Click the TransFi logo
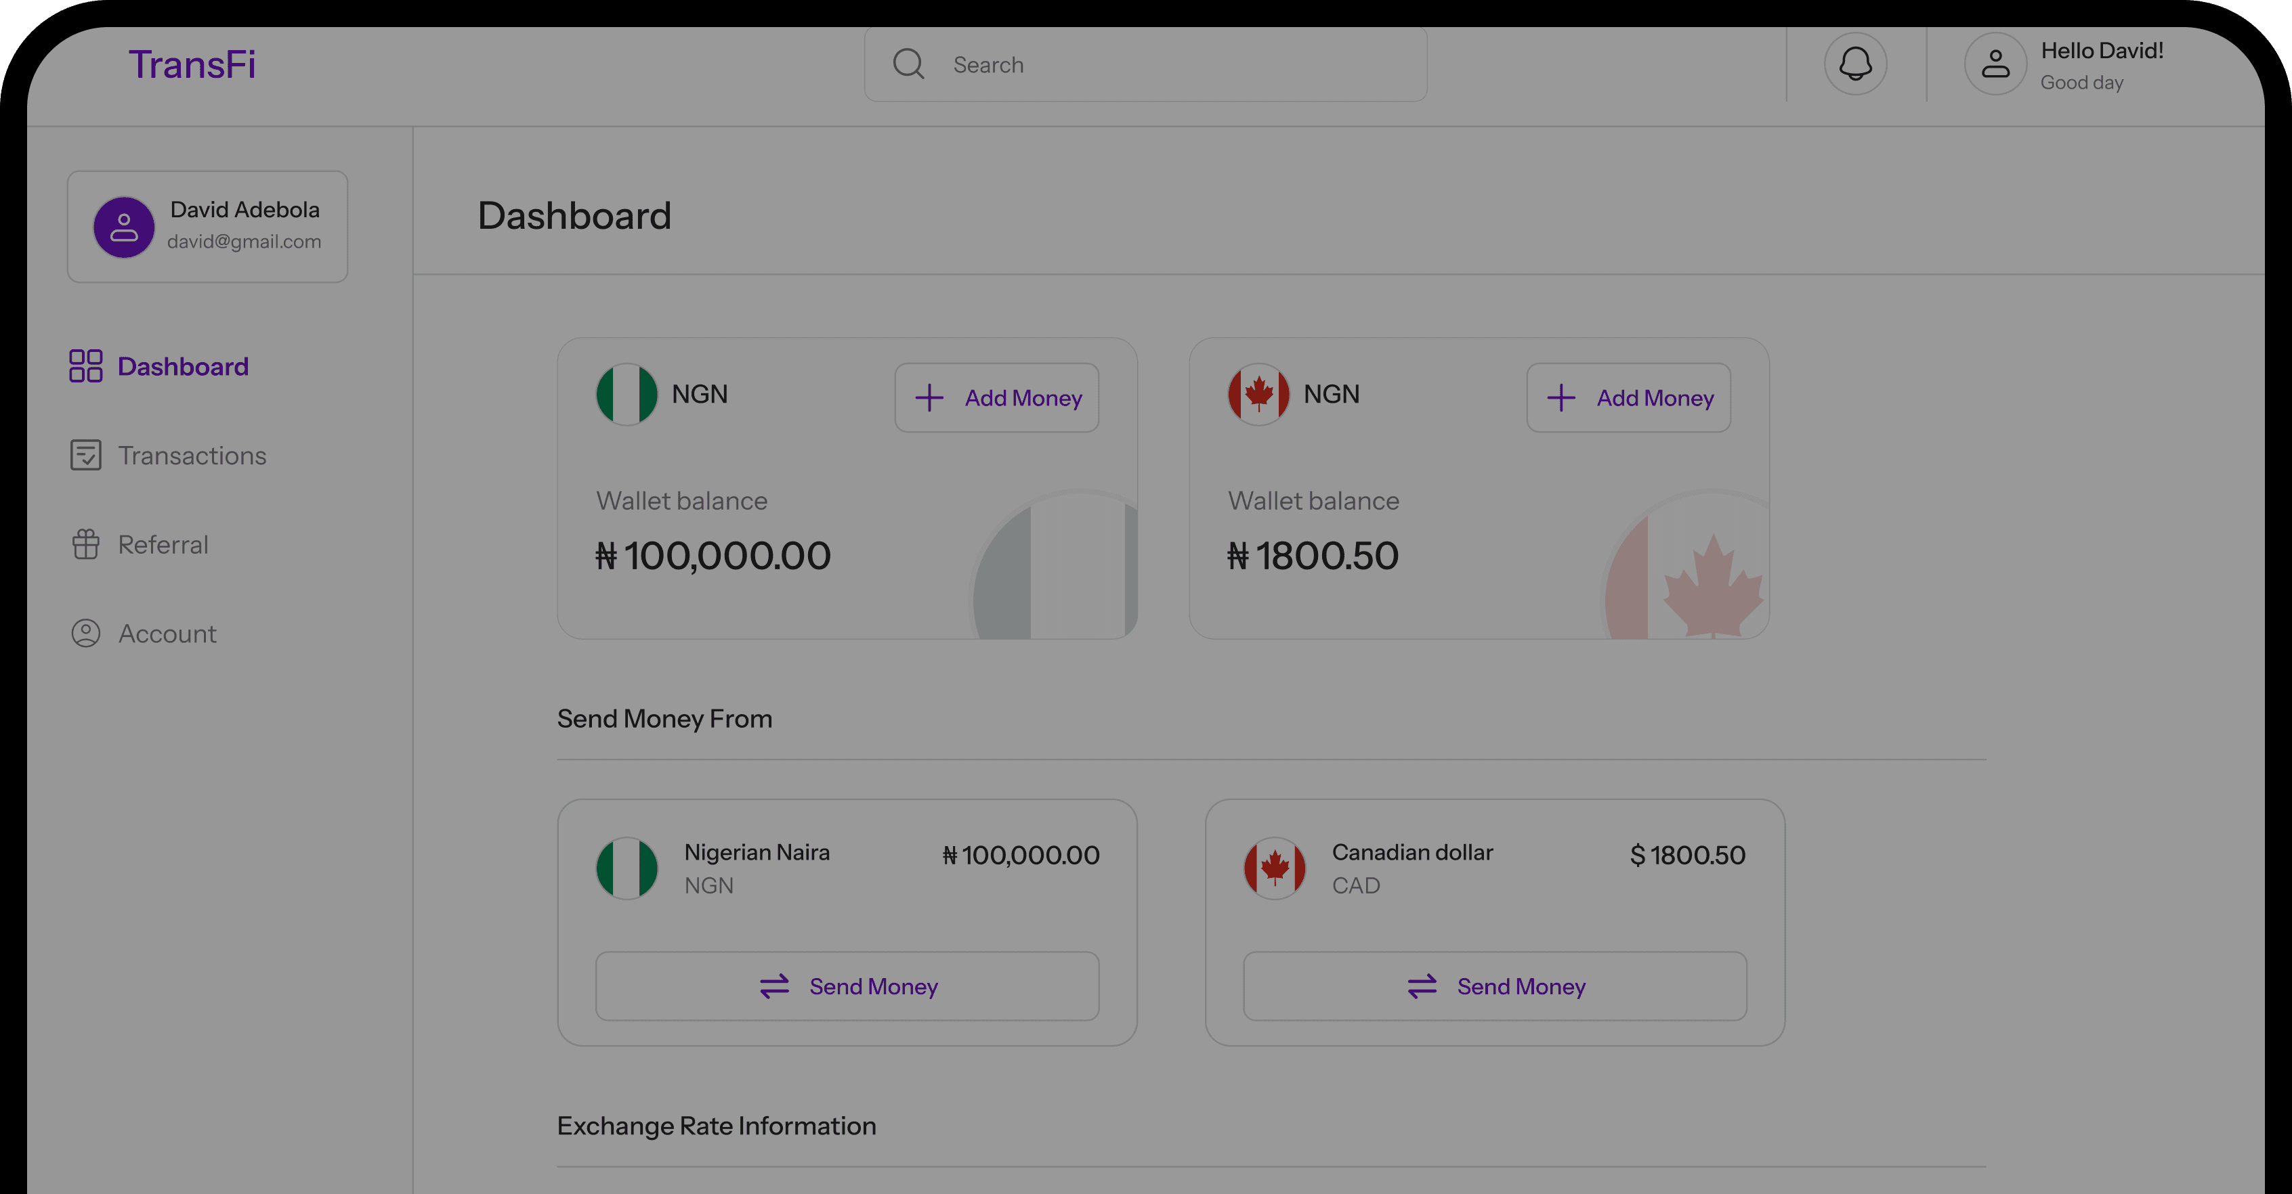Image resolution: width=2292 pixels, height=1194 pixels. point(192,65)
